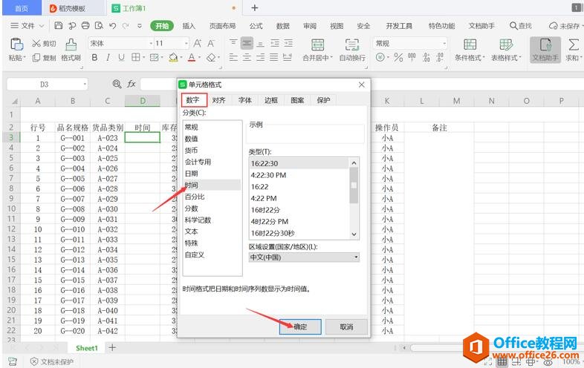Screen dimensions: 584x368
Task: Expand the font name 宋体 dropdown
Action: click(x=146, y=44)
